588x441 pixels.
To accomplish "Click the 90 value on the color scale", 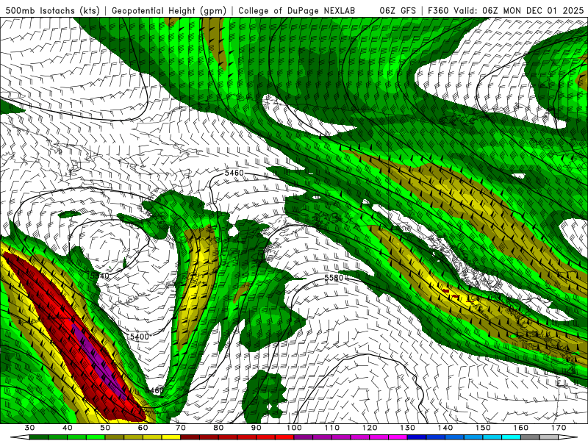I will [257, 428].
